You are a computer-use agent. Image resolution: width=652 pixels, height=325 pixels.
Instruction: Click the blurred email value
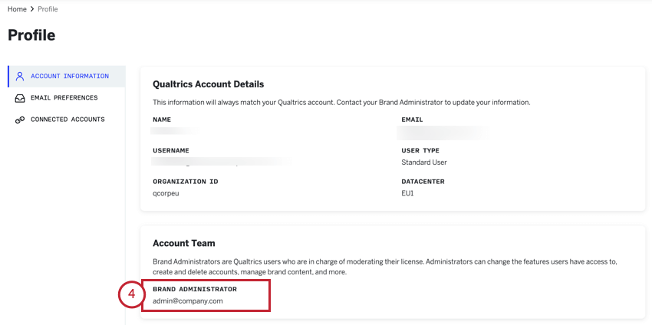(x=443, y=132)
